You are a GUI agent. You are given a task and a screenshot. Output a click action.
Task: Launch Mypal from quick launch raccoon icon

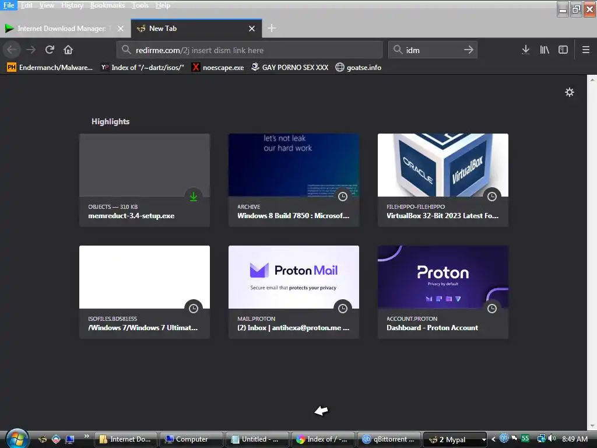42,439
